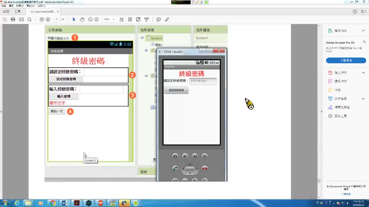Image resolution: width=369 pixels, height=207 pixels.
Task: Open File Explorer from taskbar
Action: coord(28,203)
